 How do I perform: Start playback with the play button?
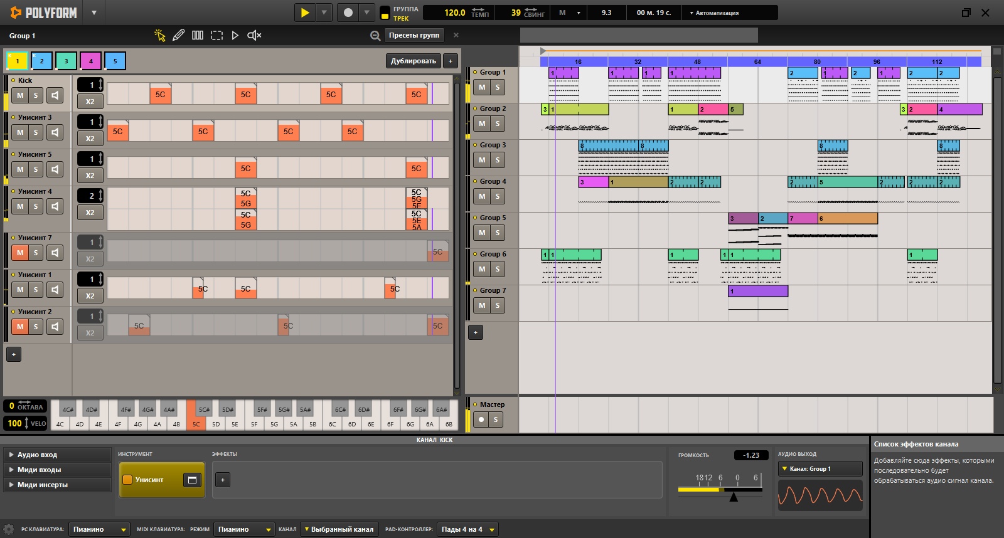click(x=305, y=13)
